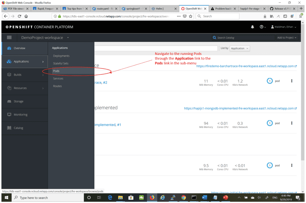The image size is (306, 203).
Task: Open kebab menu for 11 MiB pod row
Action: pos(292,81)
